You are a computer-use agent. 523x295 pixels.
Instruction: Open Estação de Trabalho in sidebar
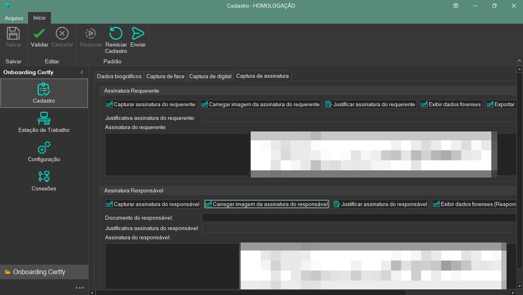pyautogui.click(x=44, y=122)
